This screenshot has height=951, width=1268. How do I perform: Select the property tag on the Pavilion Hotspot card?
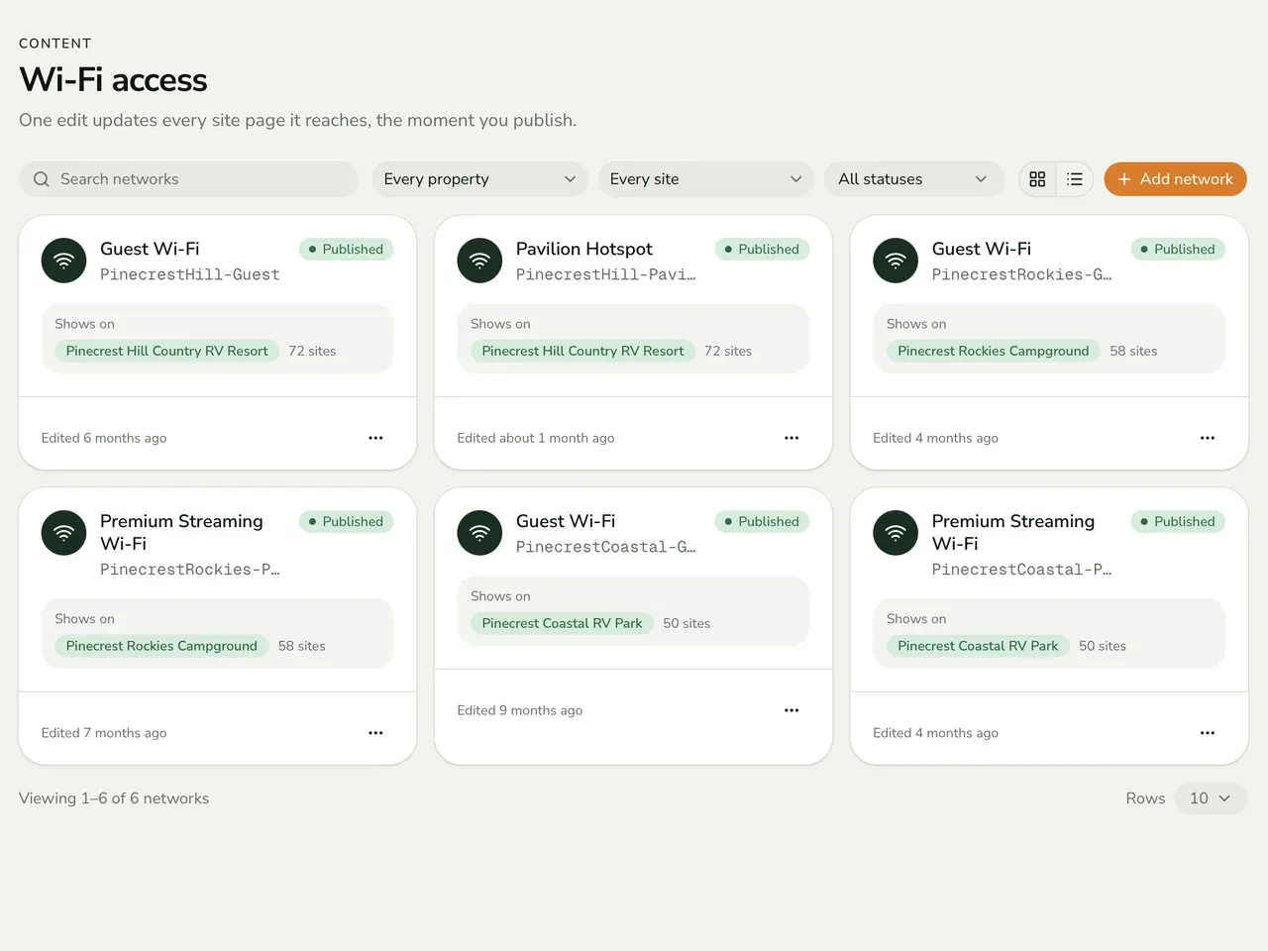pyautogui.click(x=582, y=351)
